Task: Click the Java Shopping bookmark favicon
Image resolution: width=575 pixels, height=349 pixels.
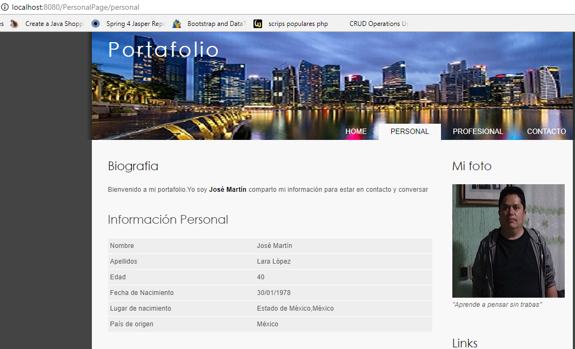Action: 15,24
